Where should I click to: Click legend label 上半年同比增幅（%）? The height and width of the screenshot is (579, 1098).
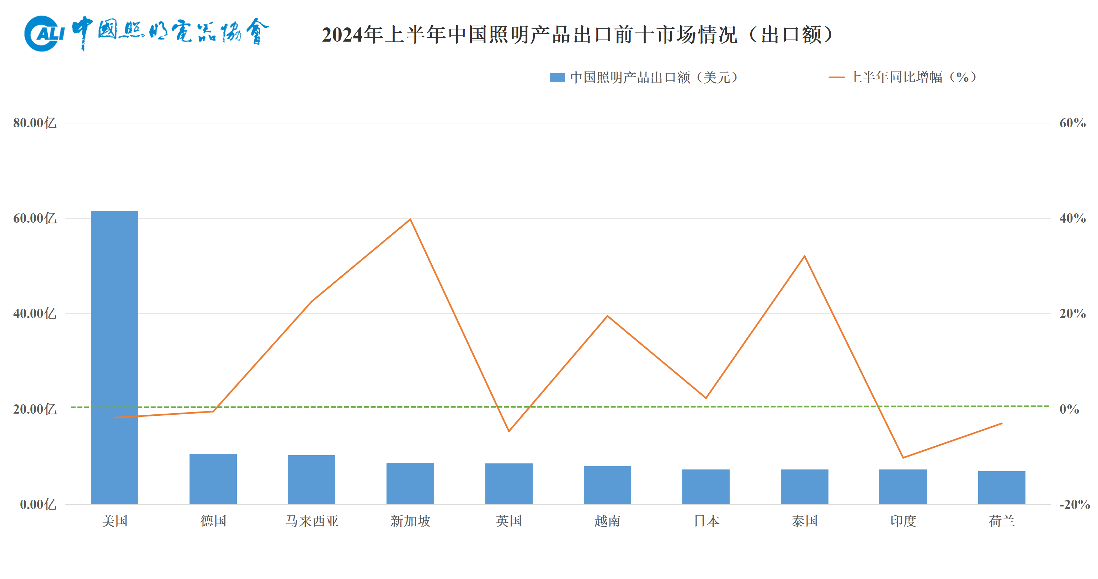915,77
